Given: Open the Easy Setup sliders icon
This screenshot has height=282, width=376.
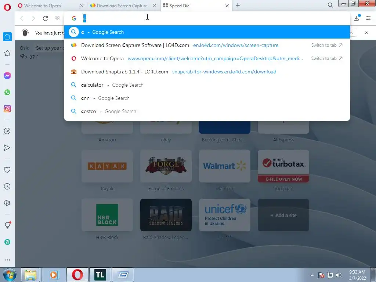Looking at the screenshot, I should [x=368, y=18].
